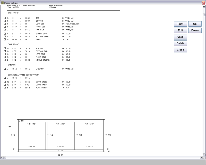Check the BOTTOM part checkbox
This screenshot has width=206, height=165.
[5, 21]
